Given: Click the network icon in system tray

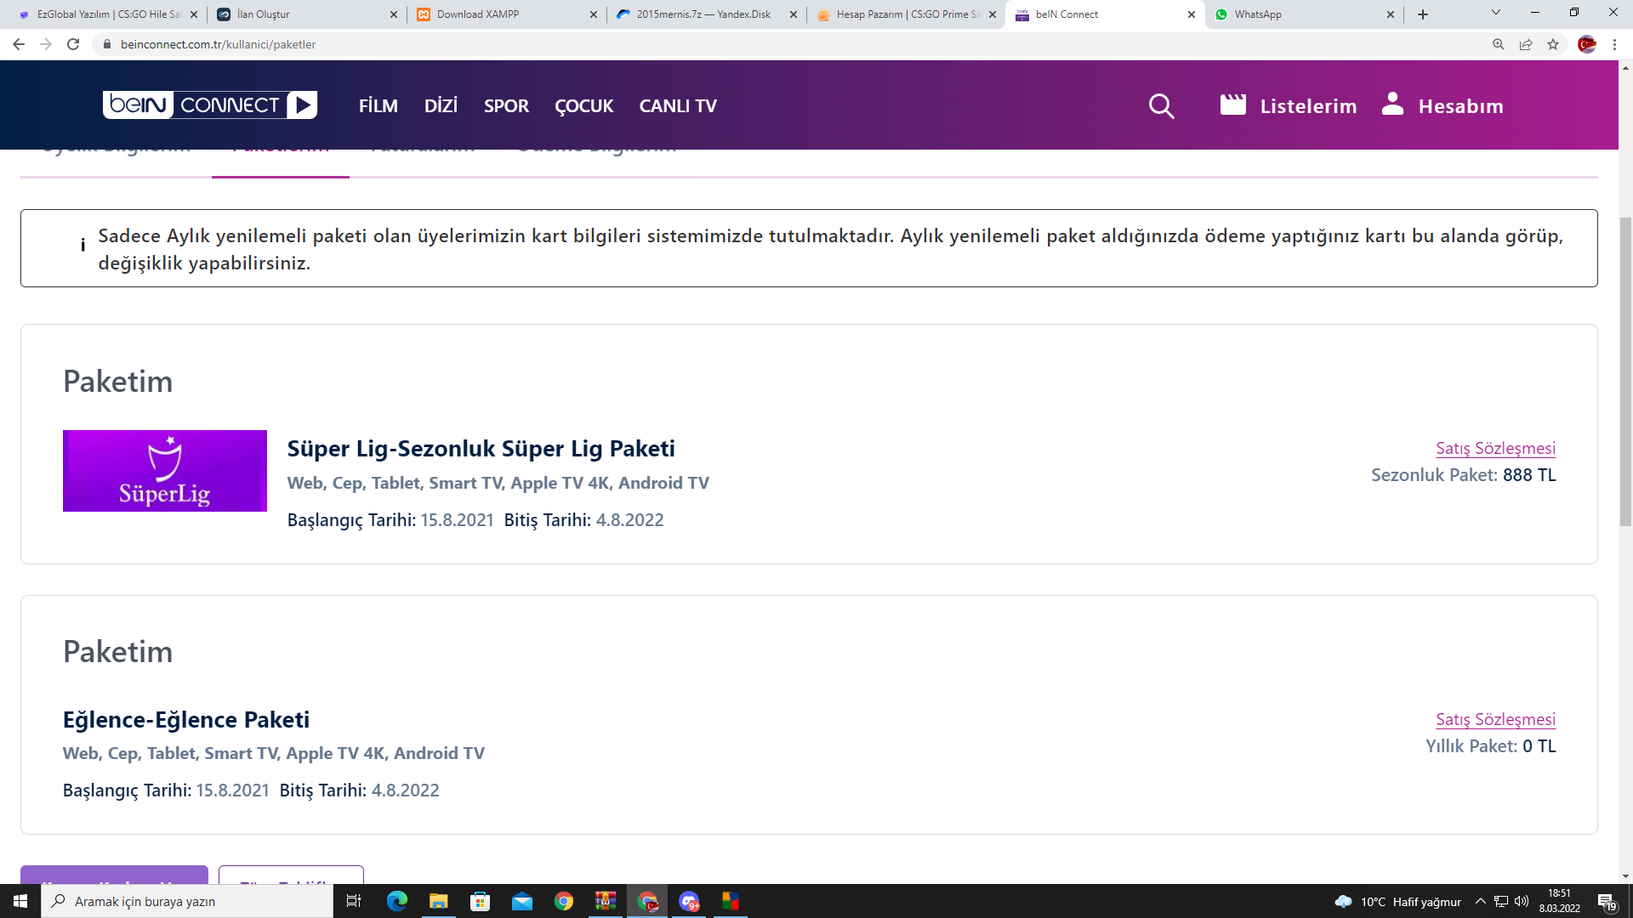Looking at the screenshot, I should (x=1501, y=901).
